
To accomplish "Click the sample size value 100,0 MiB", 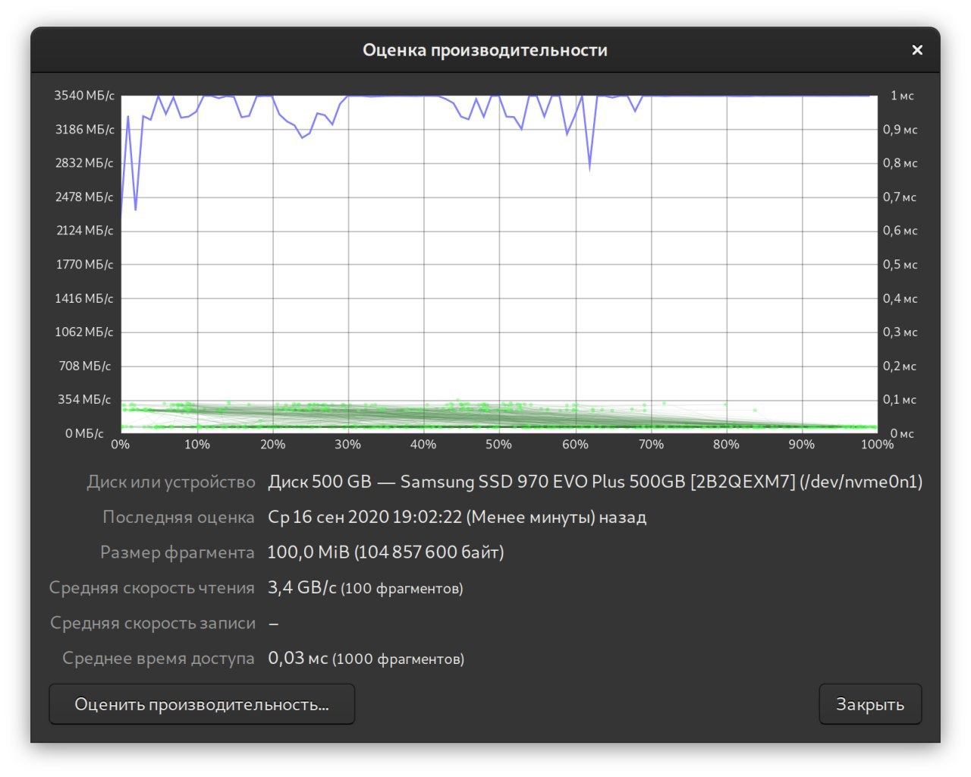I will click(x=308, y=552).
